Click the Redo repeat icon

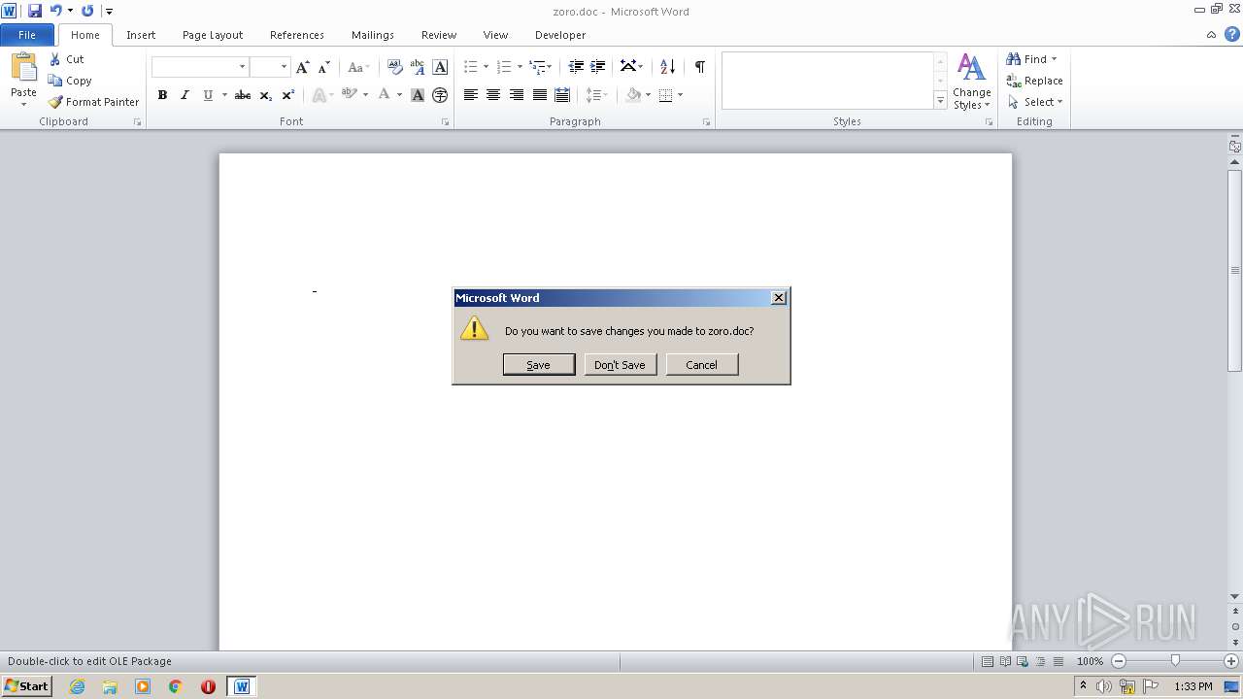87,11
